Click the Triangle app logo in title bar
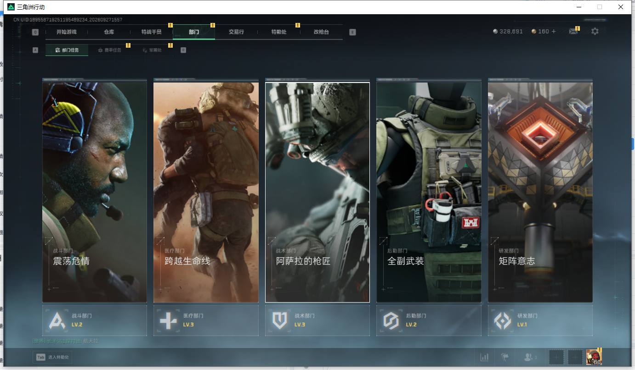 click(11, 7)
